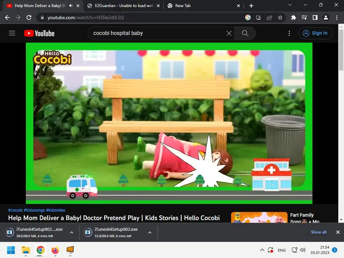Open the Windows Start menu
Image resolution: width=344 pixels, height=258 pixels.
coord(11,250)
